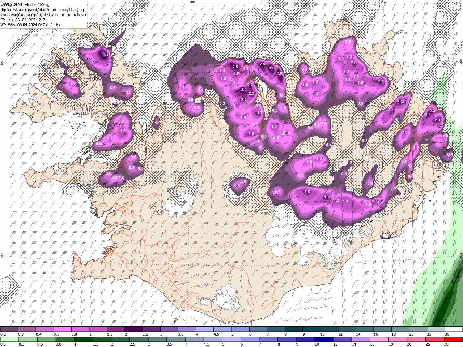This screenshot has width=463, height=347.
Task: Click the 'UWC/DINI: Vindur (10m)' title line
Action: (25, 4)
